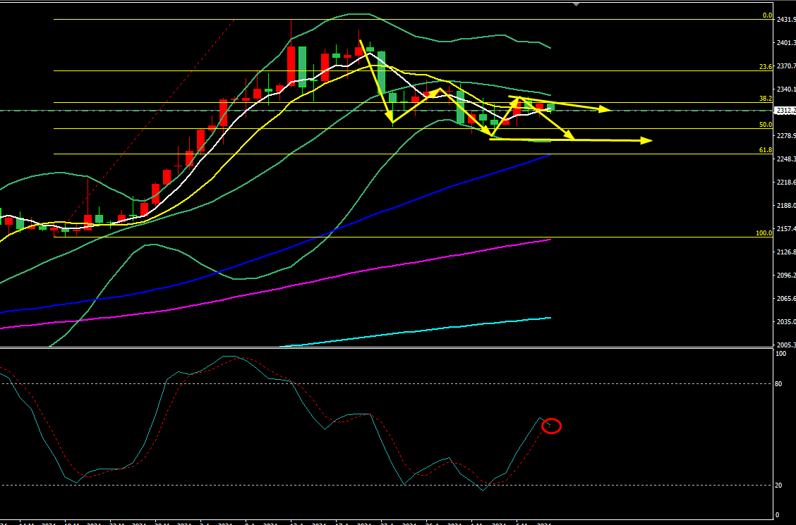Click price scale value 2278.9

786,136
